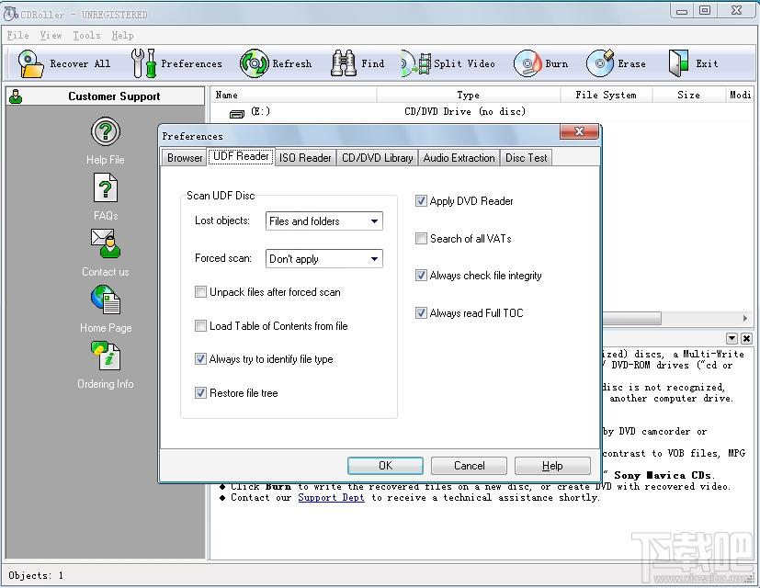
Task: Open the View menu
Action: tap(51, 36)
